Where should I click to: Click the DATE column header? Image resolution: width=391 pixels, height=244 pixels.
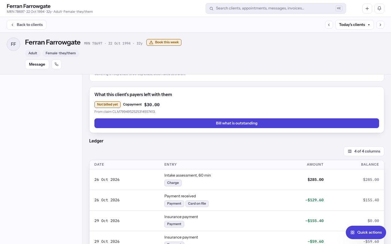(99, 164)
